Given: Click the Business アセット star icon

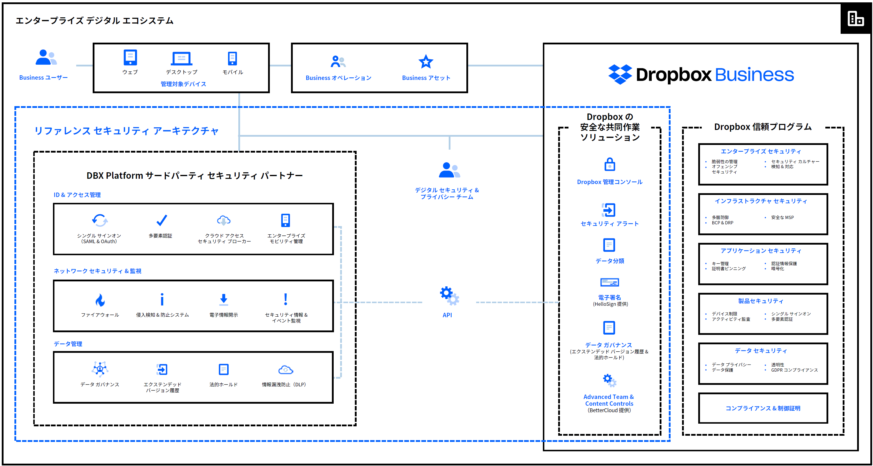Looking at the screenshot, I should click(x=426, y=62).
